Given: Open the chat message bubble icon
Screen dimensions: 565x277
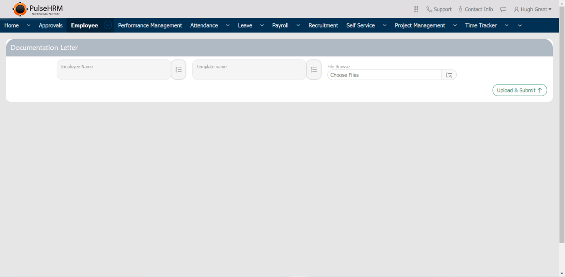Looking at the screenshot, I should [x=503, y=9].
